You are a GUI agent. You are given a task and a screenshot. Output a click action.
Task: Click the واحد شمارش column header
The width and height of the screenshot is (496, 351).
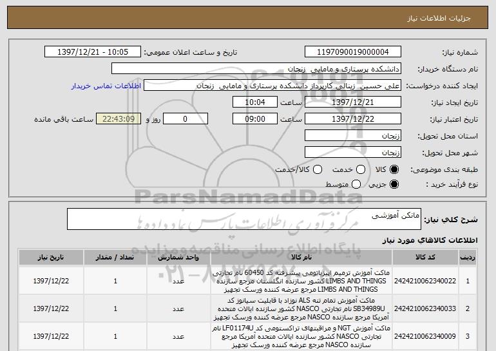(178, 258)
